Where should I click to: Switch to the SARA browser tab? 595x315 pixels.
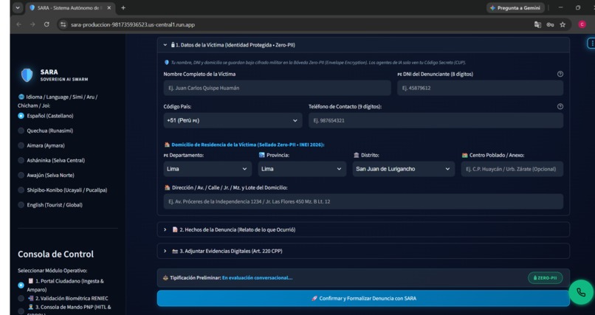click(69, 8)
